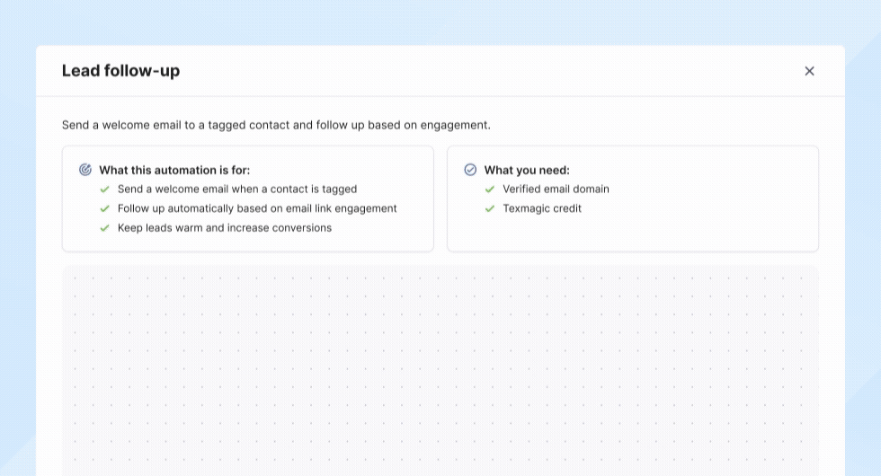Click the checkmark next to Texmagic credit
This screenshot has width=881, height=476.
click(490, 208)
